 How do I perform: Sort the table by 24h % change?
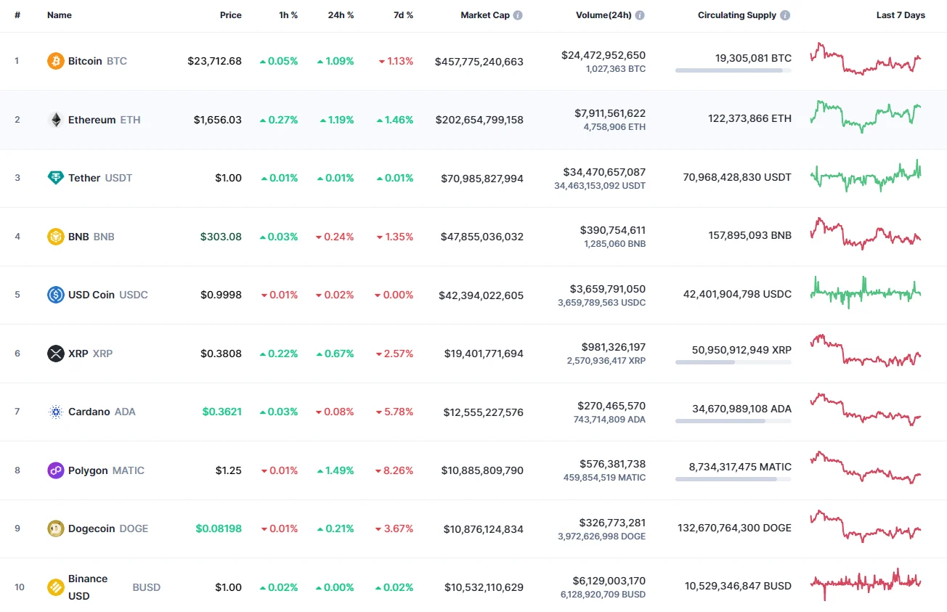point(341,15)
